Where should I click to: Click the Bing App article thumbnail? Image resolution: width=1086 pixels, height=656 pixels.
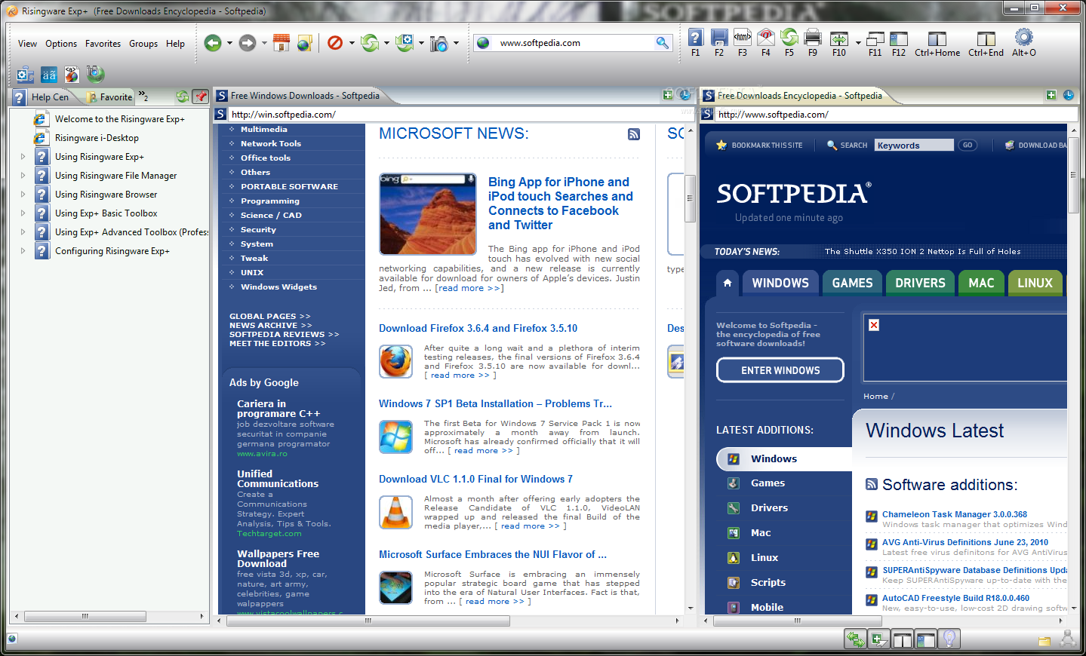pyautogui.click(x=428, y=214)
